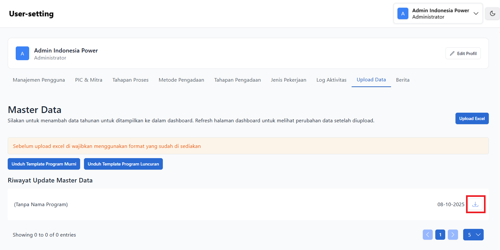Go to previous page arrow

[x=428, y=235]
